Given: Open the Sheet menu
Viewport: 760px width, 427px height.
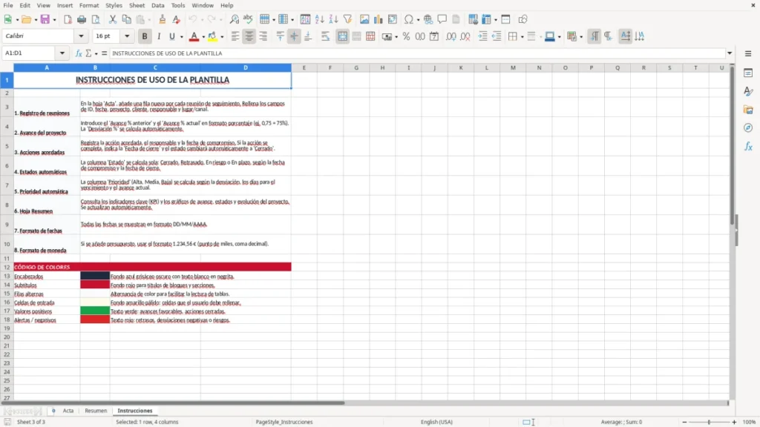Looking at the screenshot, I should (137, 5).
